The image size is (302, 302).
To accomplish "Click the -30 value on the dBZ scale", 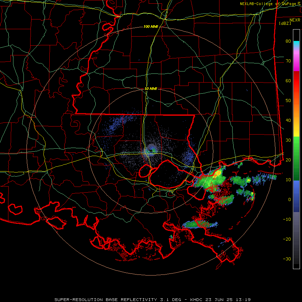I will (287, 259).
